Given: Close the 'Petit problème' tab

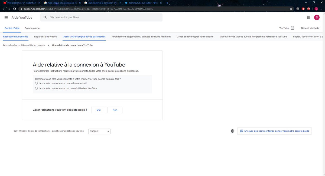Looking at the screenshot, I should (39, 3).
